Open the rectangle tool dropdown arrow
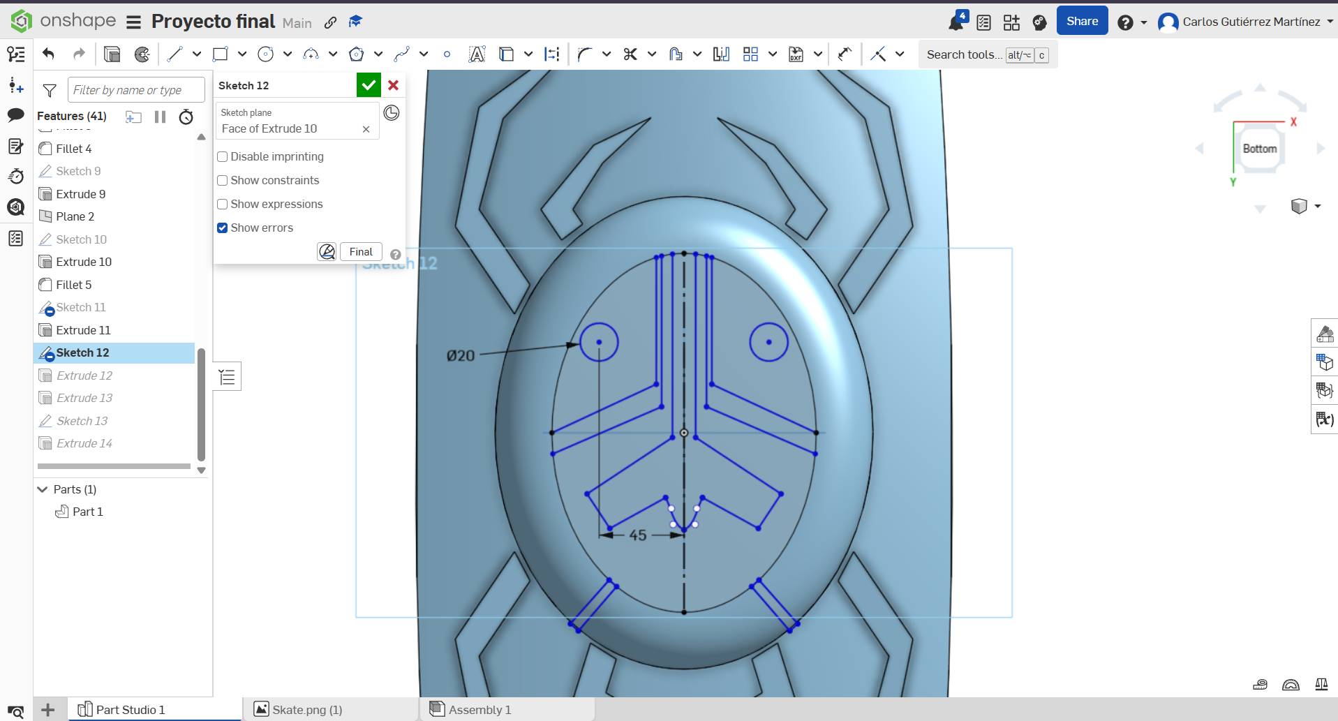Screen dimensions: 1338x721 (241, 54)
